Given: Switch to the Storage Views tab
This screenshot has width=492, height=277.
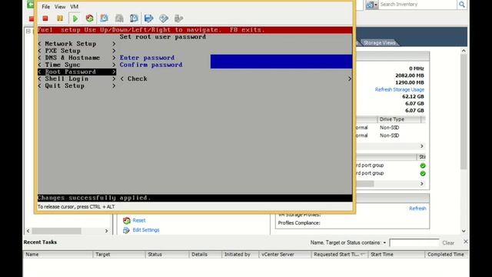Looking at the screenshot, I should 379,43.
